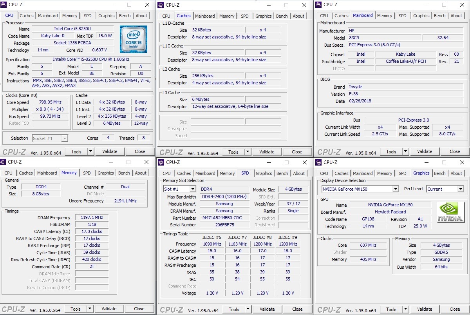Click Tools button in Mainboard window
The height and width of the screenshot is (315, 470).
(391, 151)
